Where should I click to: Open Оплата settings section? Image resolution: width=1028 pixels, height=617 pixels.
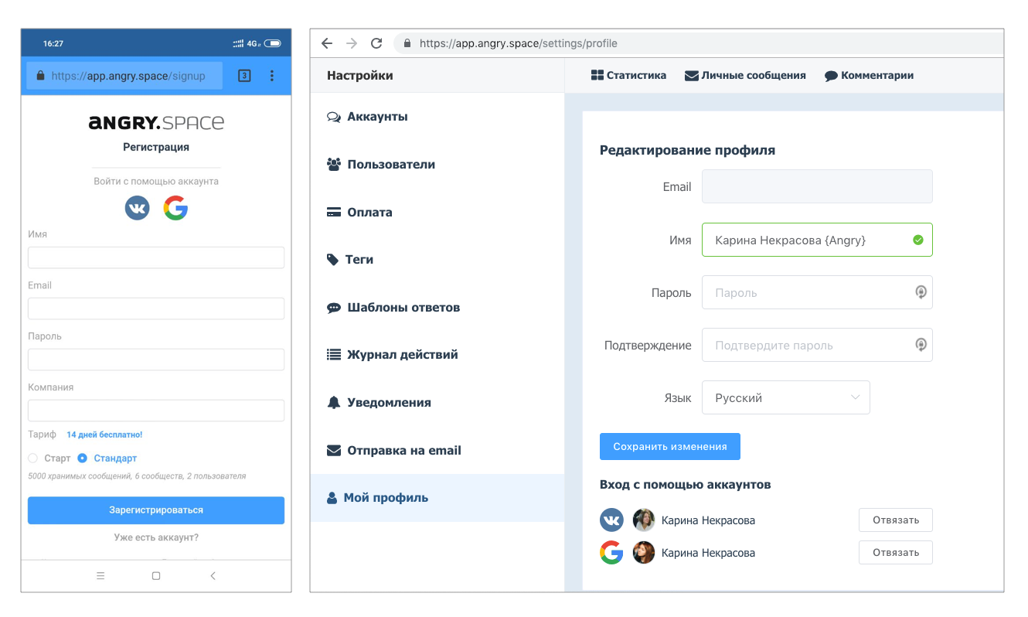437,212
